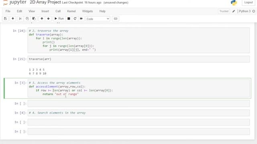This screenshot has height=144, width=257.
Task: Click output row 1 2 3 4 5
Action: tap(37, 70)
